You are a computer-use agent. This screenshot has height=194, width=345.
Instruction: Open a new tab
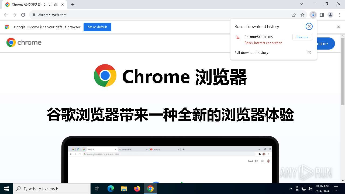73,5
